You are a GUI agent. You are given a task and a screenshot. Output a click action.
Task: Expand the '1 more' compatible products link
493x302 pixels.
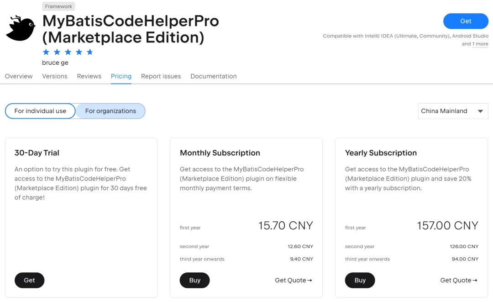tap(480, 44)
